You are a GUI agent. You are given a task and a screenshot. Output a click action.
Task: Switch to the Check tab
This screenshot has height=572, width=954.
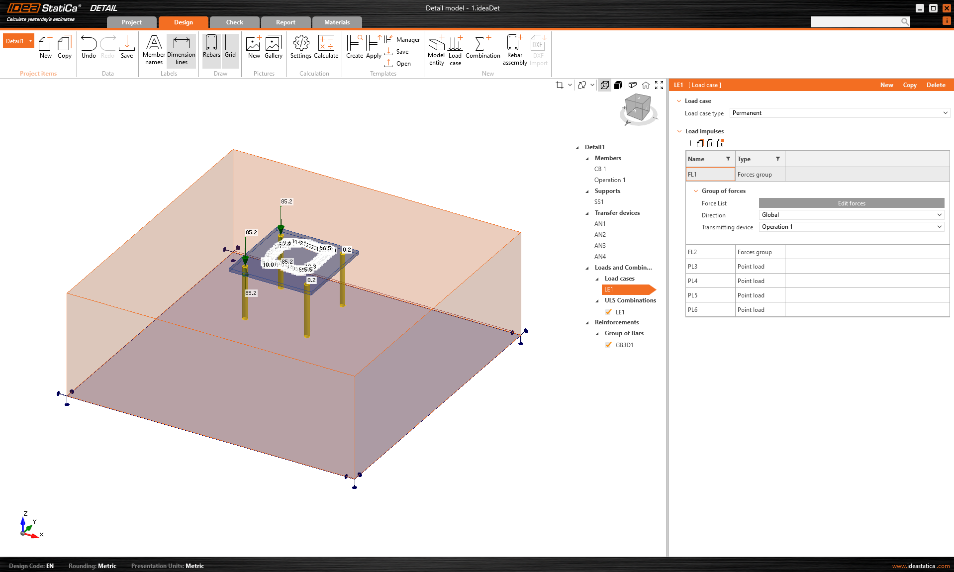tap(234, 22)
